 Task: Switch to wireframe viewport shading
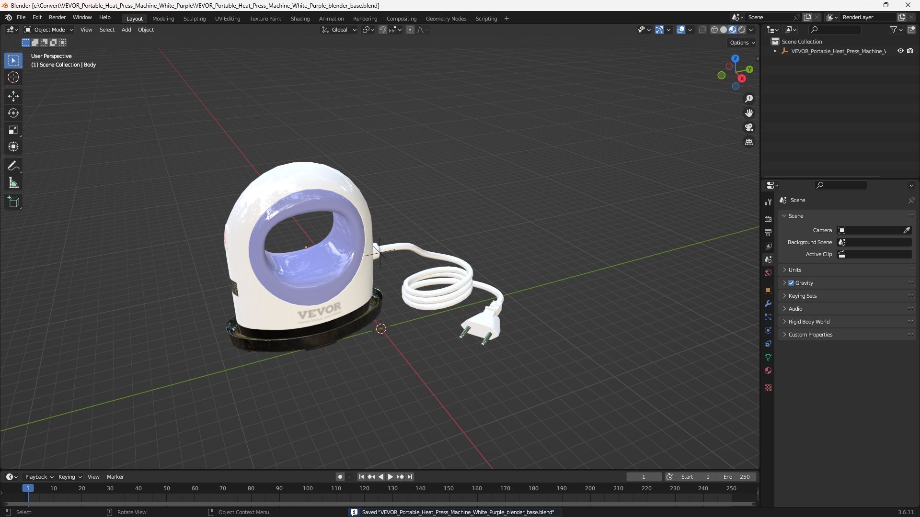tap(714, 30)
